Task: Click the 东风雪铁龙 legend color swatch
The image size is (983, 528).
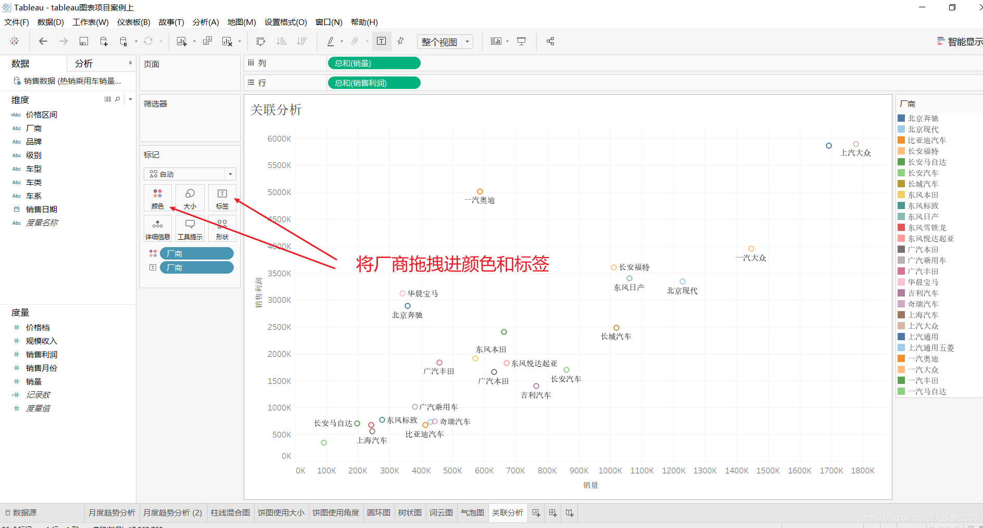Action: [901, 227]
